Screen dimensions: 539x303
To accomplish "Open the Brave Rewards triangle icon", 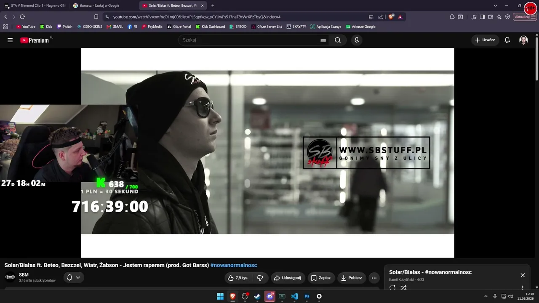I will click(400, 17).
